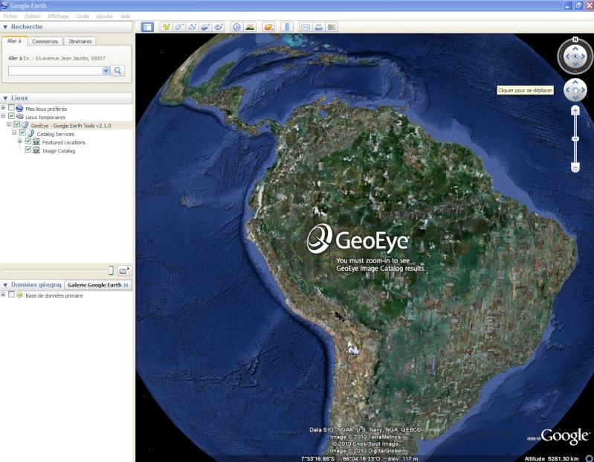Select the Image Catalog tree item
The width and height of the screenshot is (594, 462).
point(59,151)
